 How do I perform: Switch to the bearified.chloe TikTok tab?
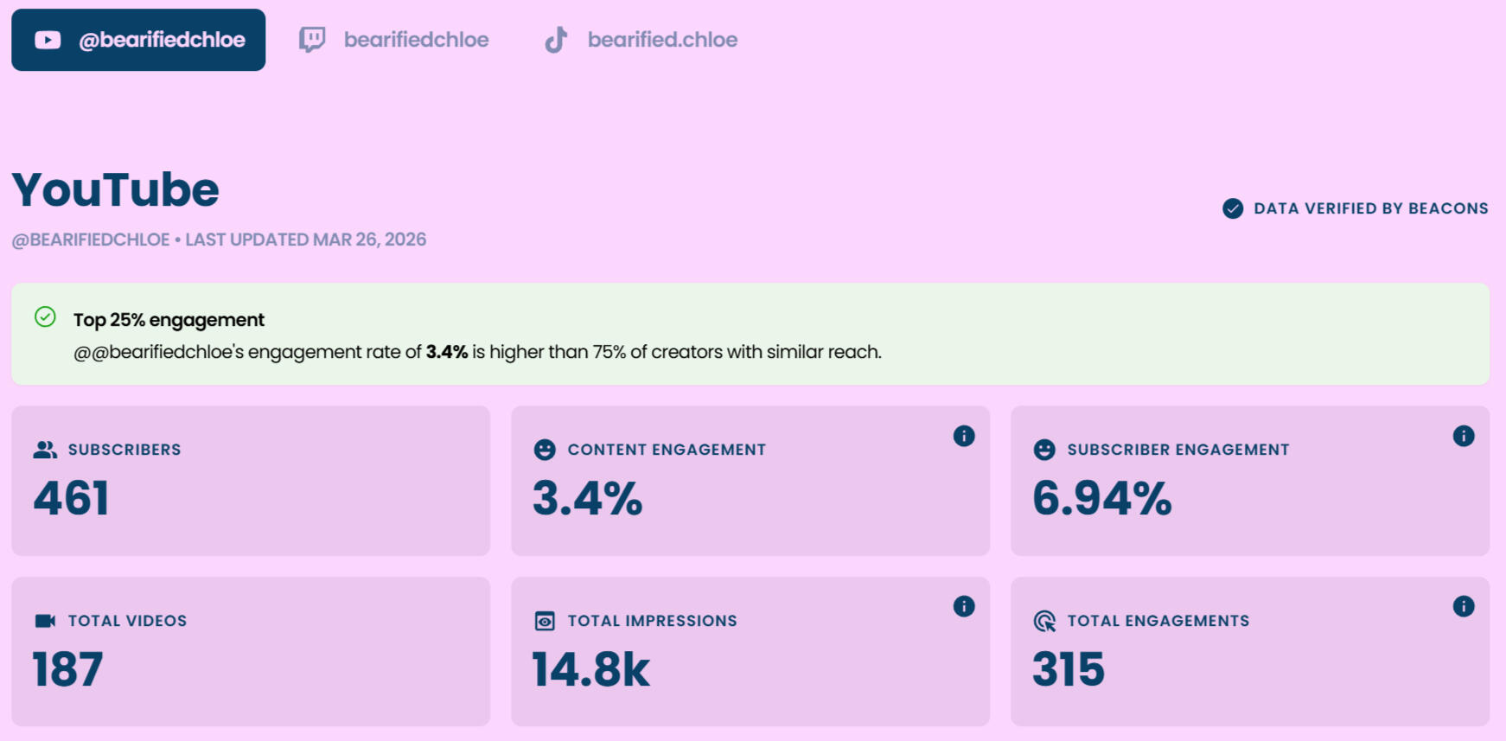tap(661, 40)
